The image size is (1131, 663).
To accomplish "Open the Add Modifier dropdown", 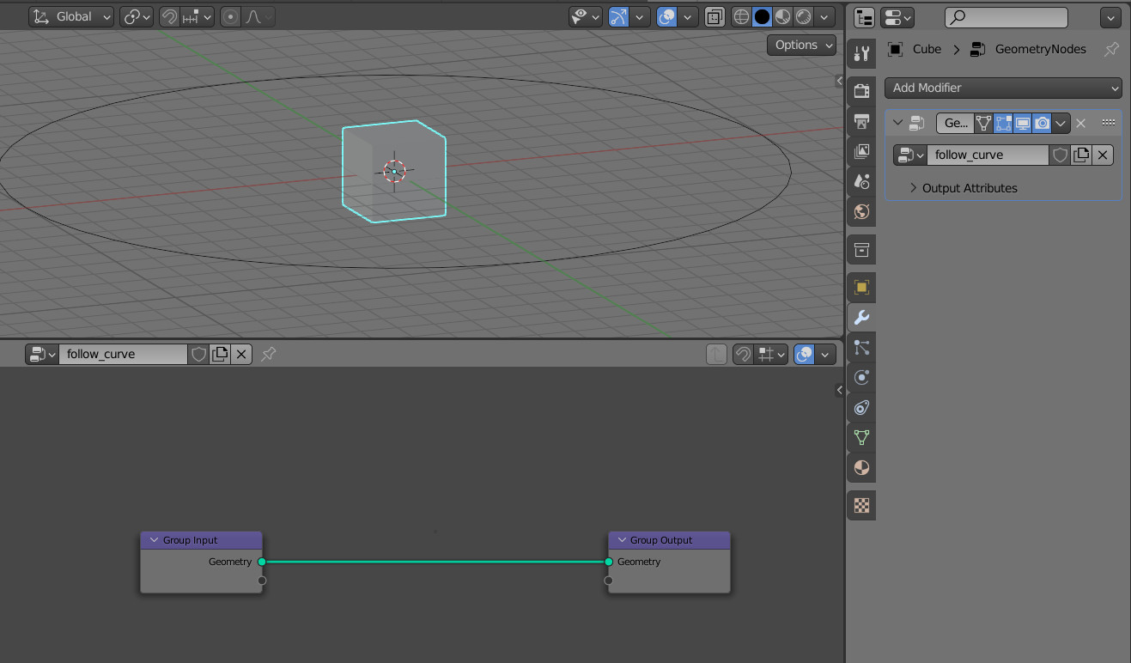I will 1002,88.
